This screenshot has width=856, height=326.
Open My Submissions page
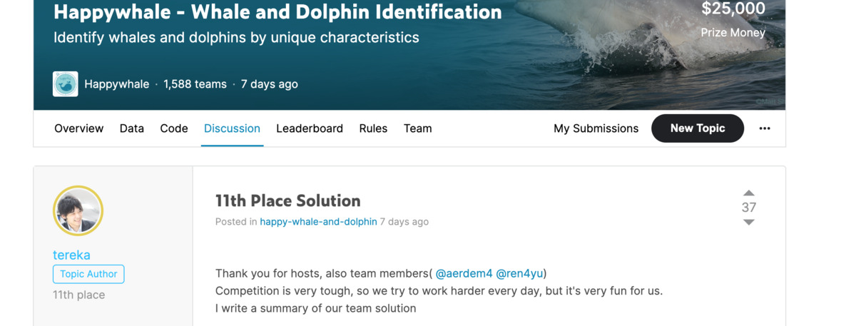[596, 128]
